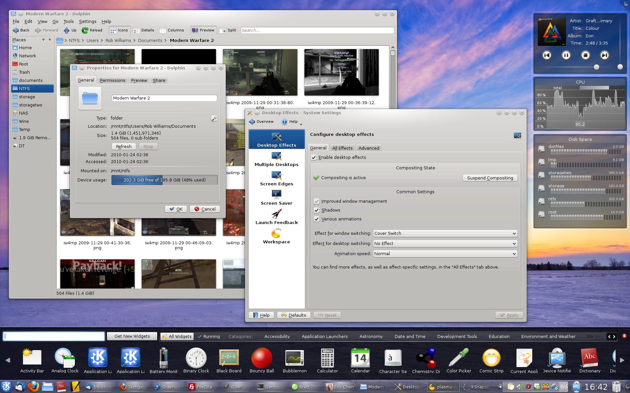
Task: Open Help dropdown in System Settings
Action: click(x=292, y=122)
